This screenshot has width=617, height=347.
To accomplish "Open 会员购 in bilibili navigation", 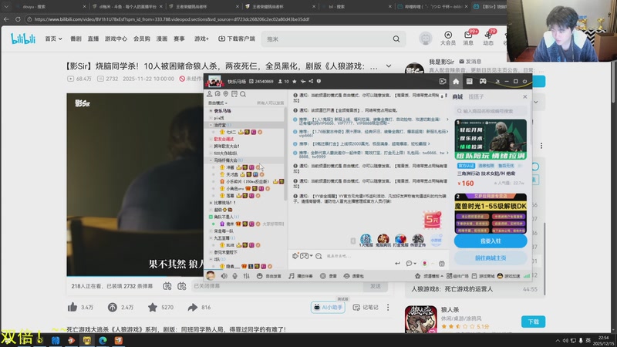I will click(x=142, y=39).
